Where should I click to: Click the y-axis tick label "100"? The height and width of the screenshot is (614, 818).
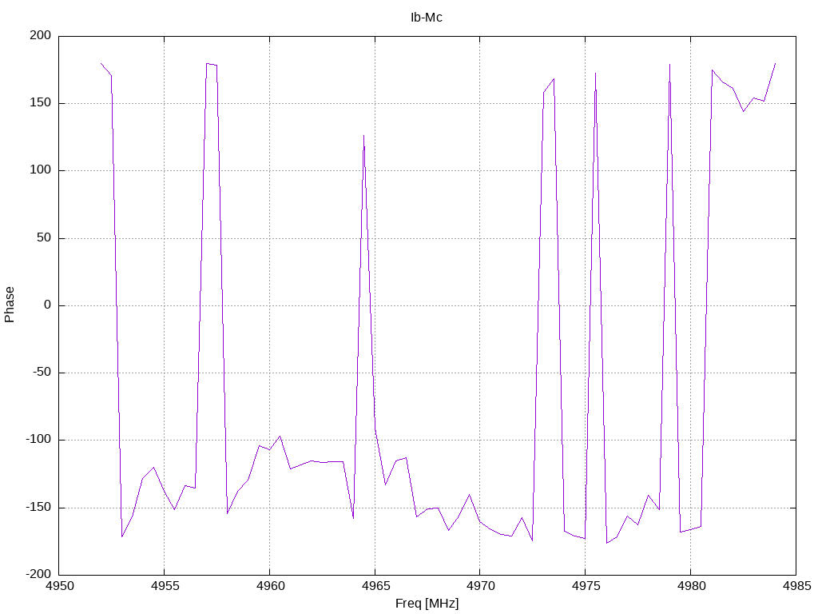tap(41, 170)
